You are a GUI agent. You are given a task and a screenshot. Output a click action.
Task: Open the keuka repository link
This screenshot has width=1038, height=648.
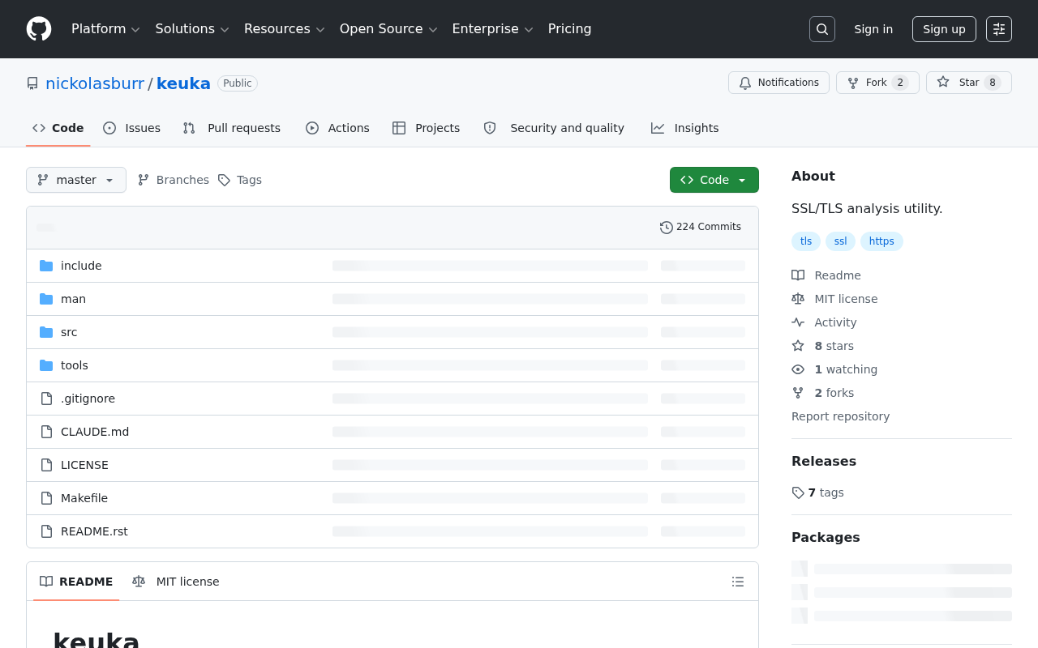click(x=183, y=83)
